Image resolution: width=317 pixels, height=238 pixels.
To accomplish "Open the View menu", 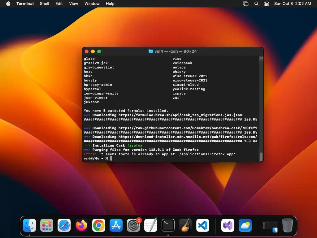I will [x=74, y=4].
